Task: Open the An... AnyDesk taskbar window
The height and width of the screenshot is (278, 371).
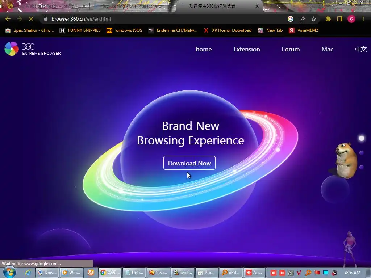Action: (255, 273)
